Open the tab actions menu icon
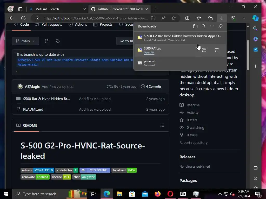The height and width of the screenshot is (199, 266). 20,9
